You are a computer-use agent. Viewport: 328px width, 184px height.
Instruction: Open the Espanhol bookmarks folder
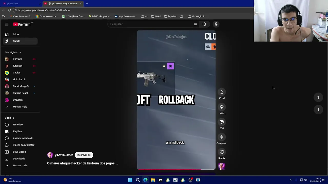[x=170, y=16]
